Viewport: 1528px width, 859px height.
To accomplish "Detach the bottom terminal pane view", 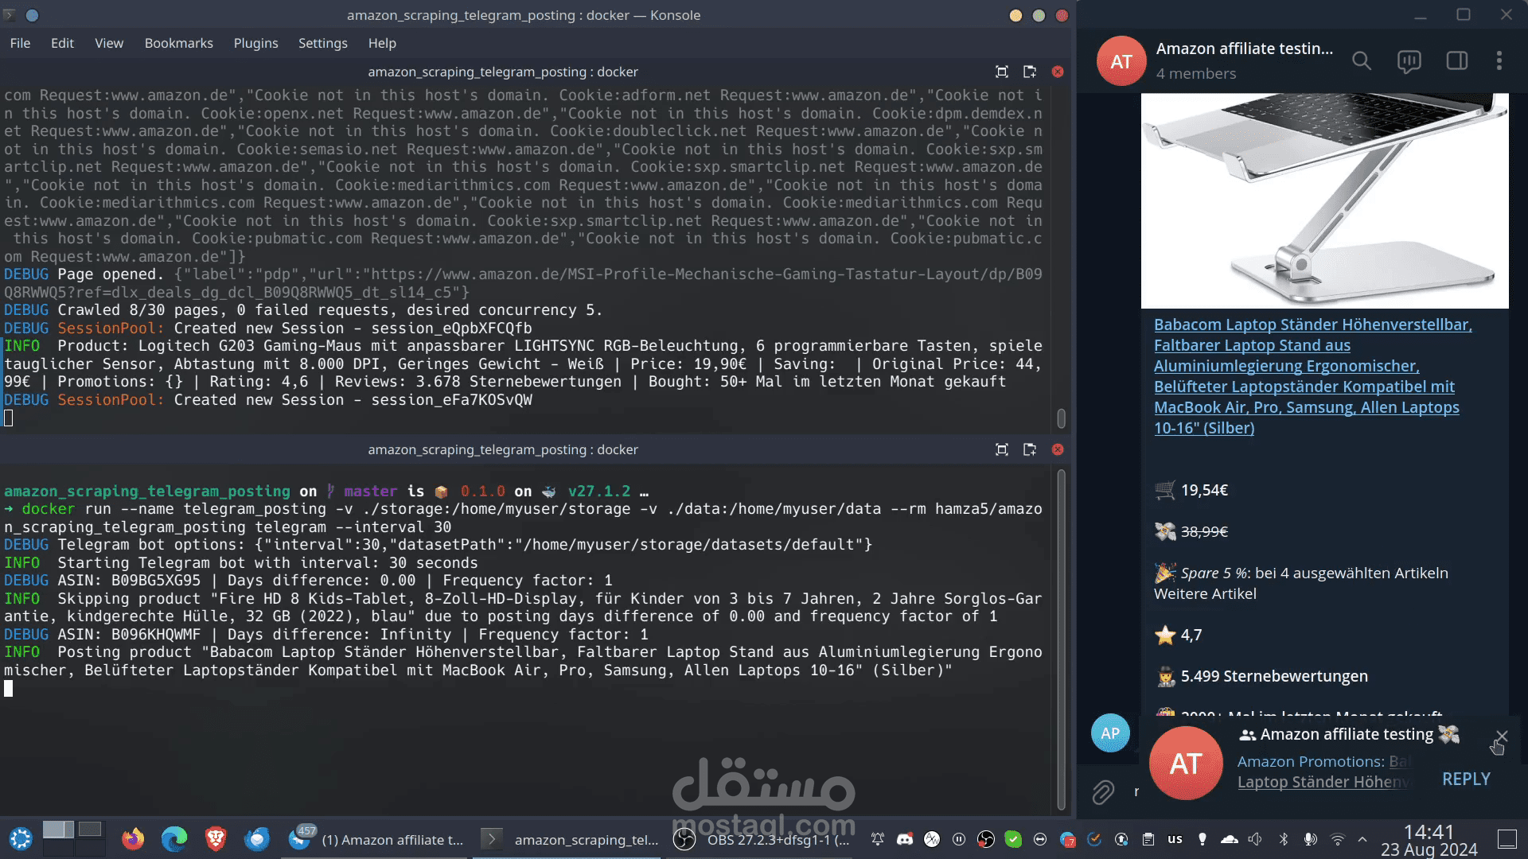I will 1030,449.
